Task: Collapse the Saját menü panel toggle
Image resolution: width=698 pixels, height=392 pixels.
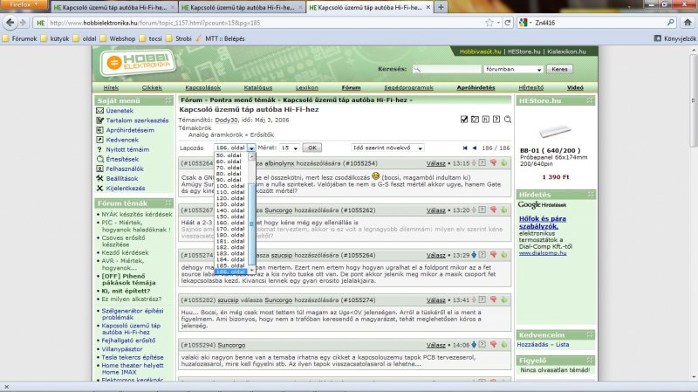Action: point(168,100)
